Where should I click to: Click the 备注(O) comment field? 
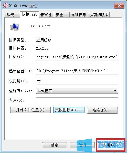tap(77, 100)
